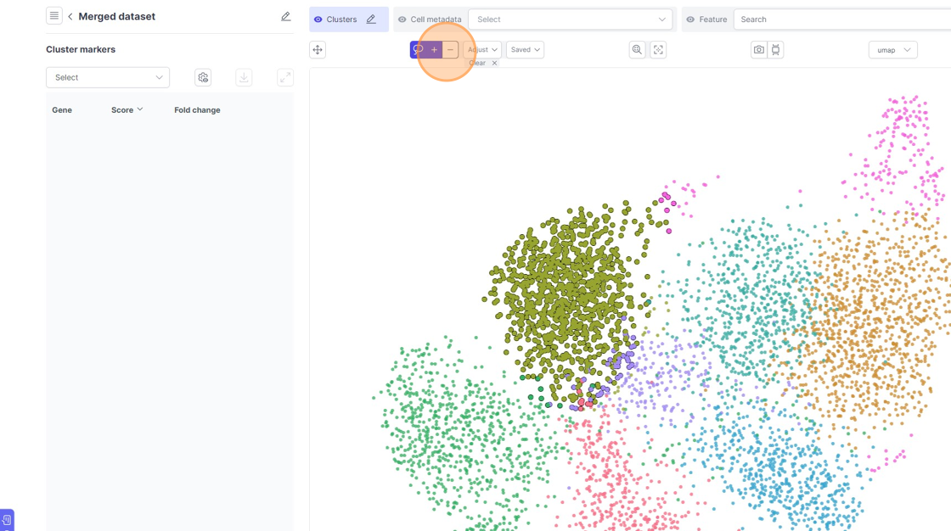Open the umap embedding dropdown
This screenshot has width=951, height=531.
coord(892,50)
